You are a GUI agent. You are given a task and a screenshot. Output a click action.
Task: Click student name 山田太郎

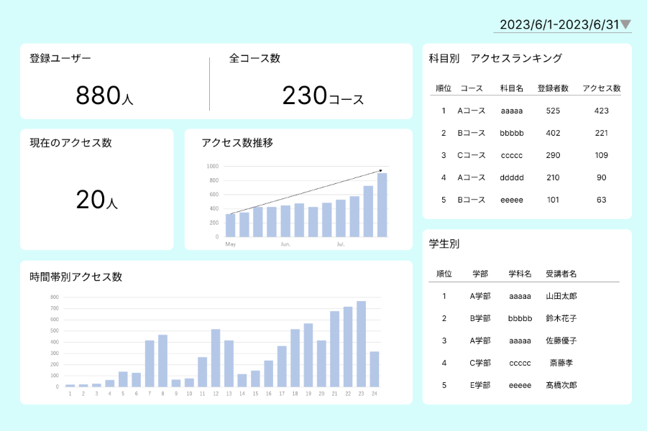tap(561, 296)
